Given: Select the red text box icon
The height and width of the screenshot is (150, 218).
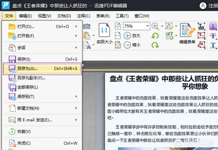Looking at the screenshot, I should pyautogui.click(x=201, y=35).
